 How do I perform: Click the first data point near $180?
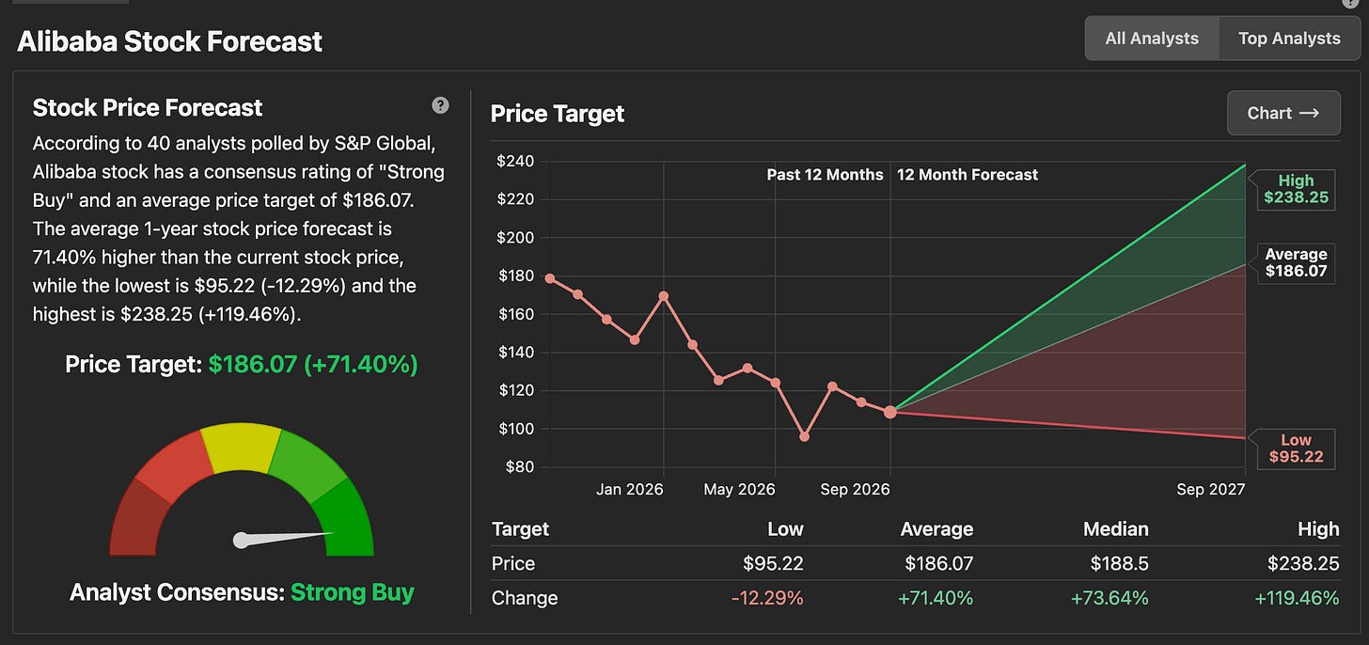click(550, 278)
